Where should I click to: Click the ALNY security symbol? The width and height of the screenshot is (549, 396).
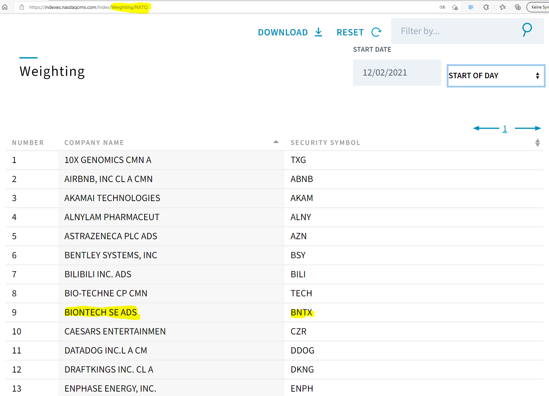(301, 217)
